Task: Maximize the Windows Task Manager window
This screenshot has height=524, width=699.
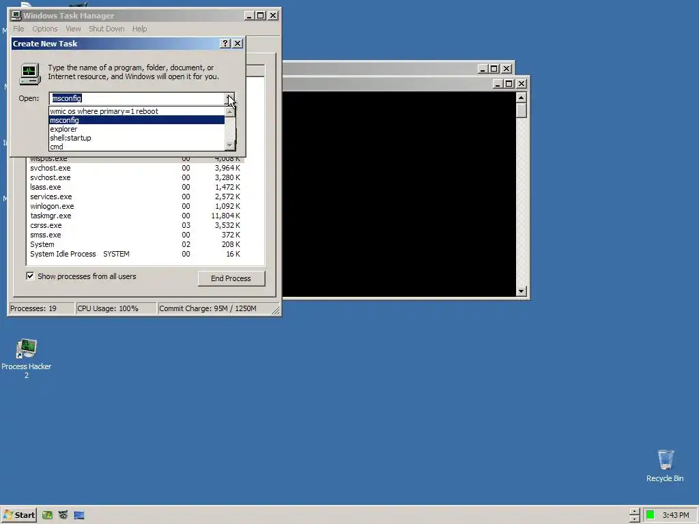Action: tap(261, 16)
